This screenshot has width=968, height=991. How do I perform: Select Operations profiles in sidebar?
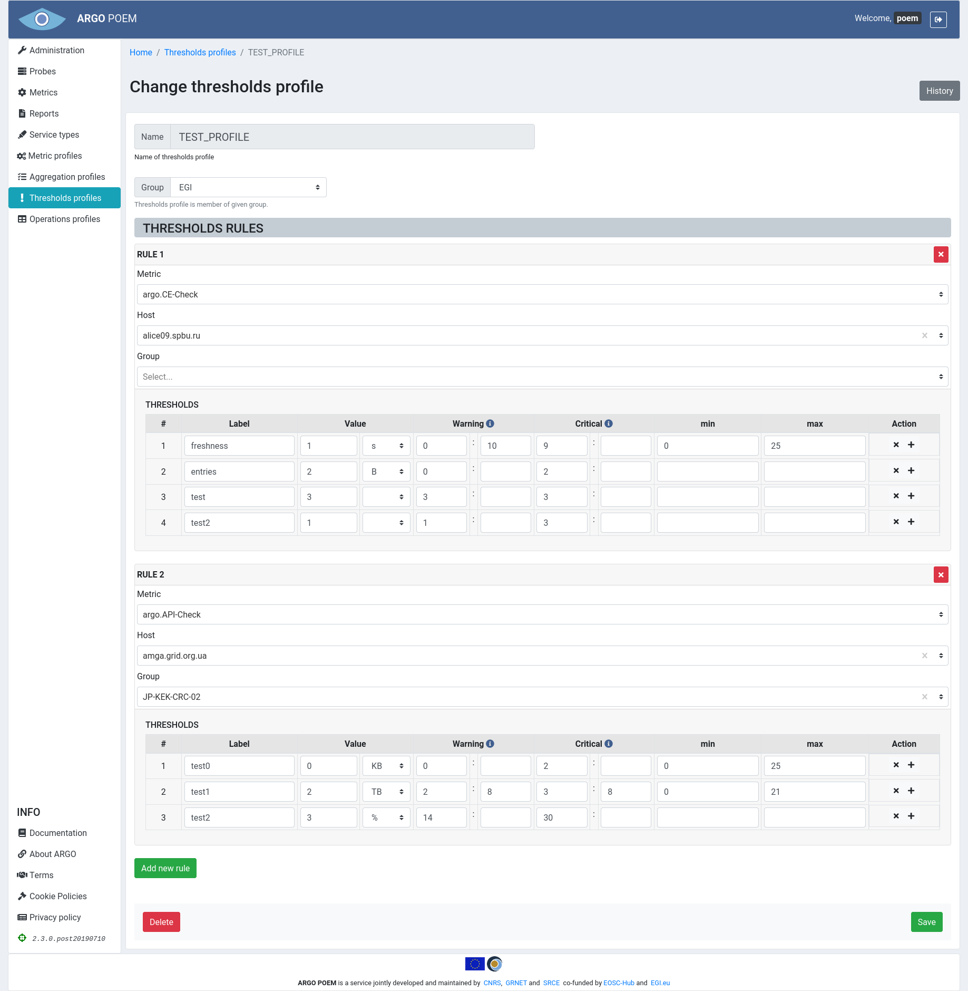tap(64, 219)
